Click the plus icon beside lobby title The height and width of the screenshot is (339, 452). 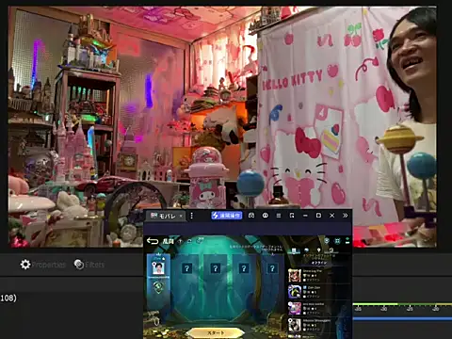pos(180,241)
